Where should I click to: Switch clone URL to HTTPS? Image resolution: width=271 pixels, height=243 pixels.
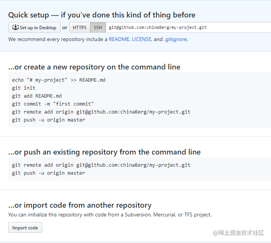coord(79,27)
